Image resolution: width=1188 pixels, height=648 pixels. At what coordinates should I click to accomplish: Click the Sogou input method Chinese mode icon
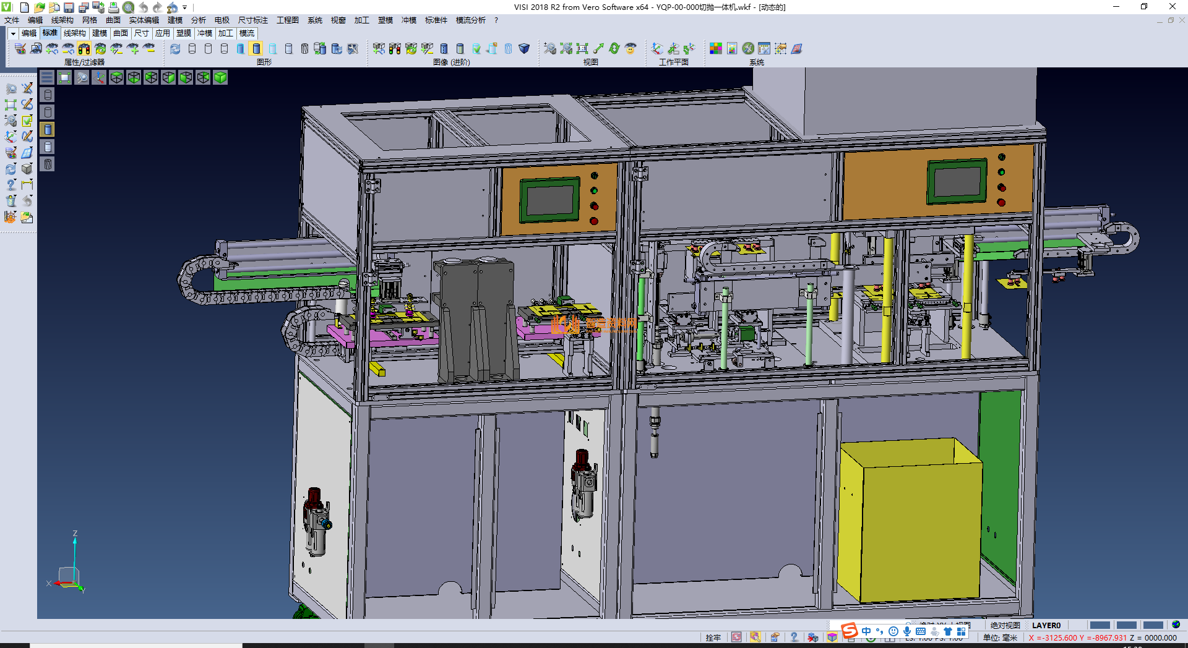click(x=866, y=631)
